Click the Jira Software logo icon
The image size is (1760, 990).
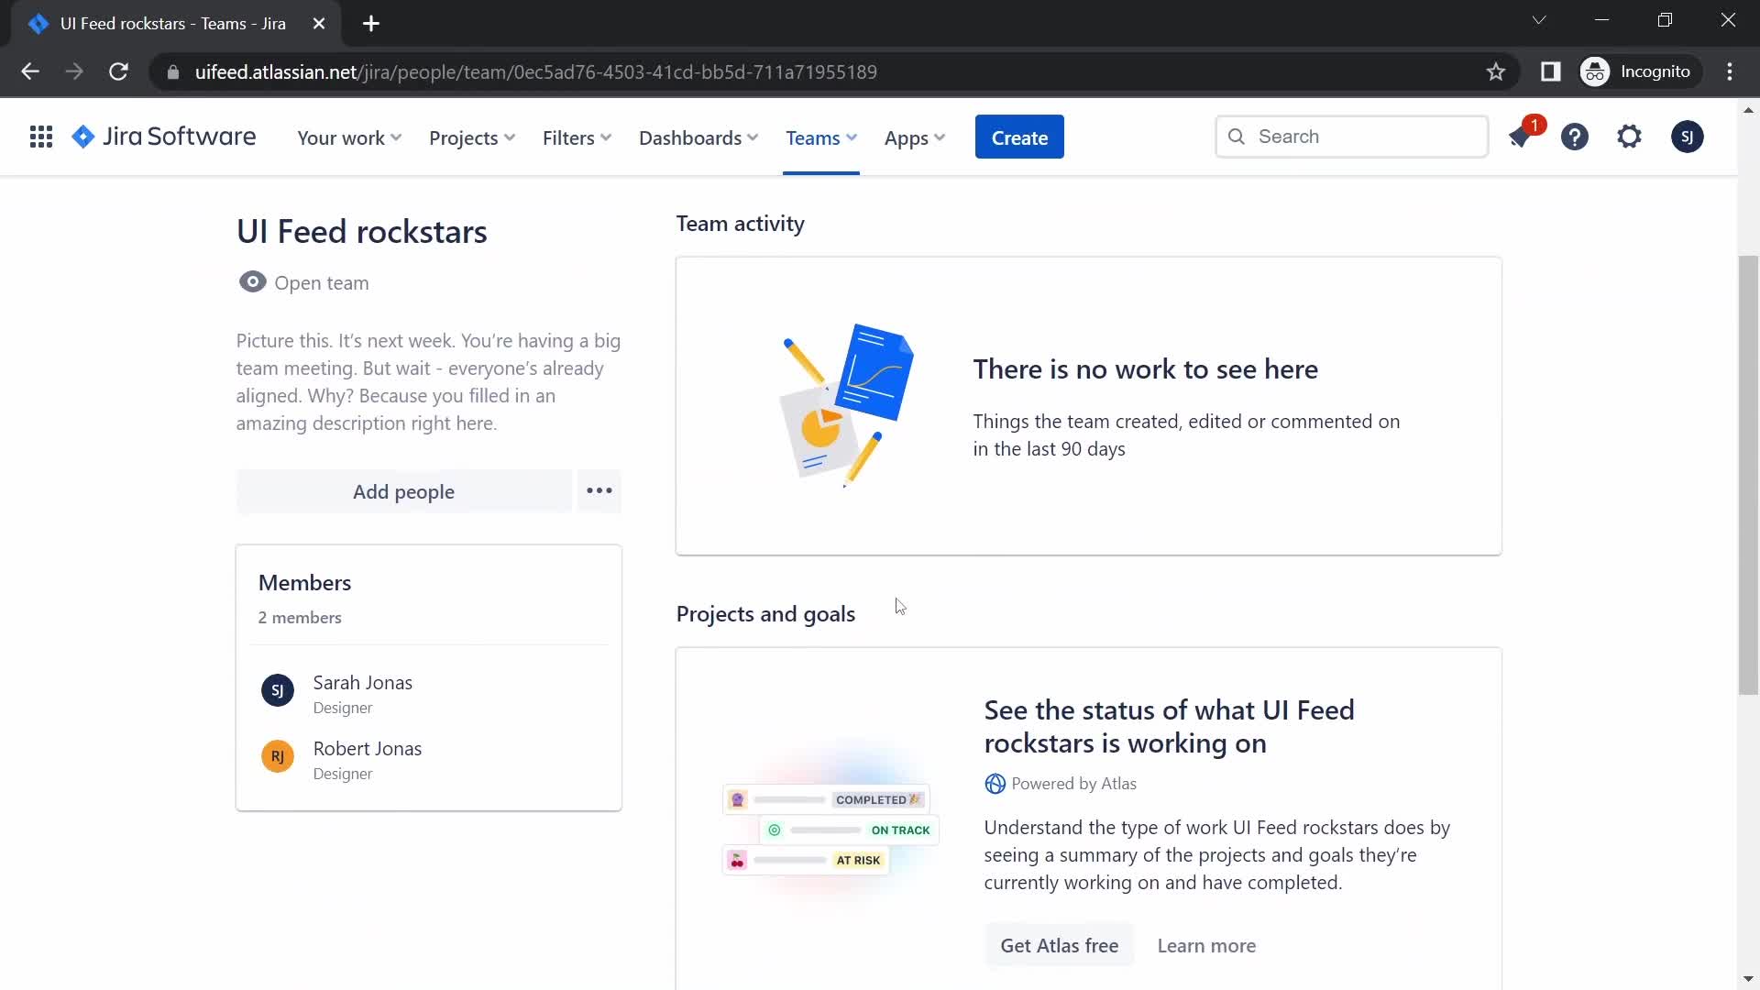point(82,137)
